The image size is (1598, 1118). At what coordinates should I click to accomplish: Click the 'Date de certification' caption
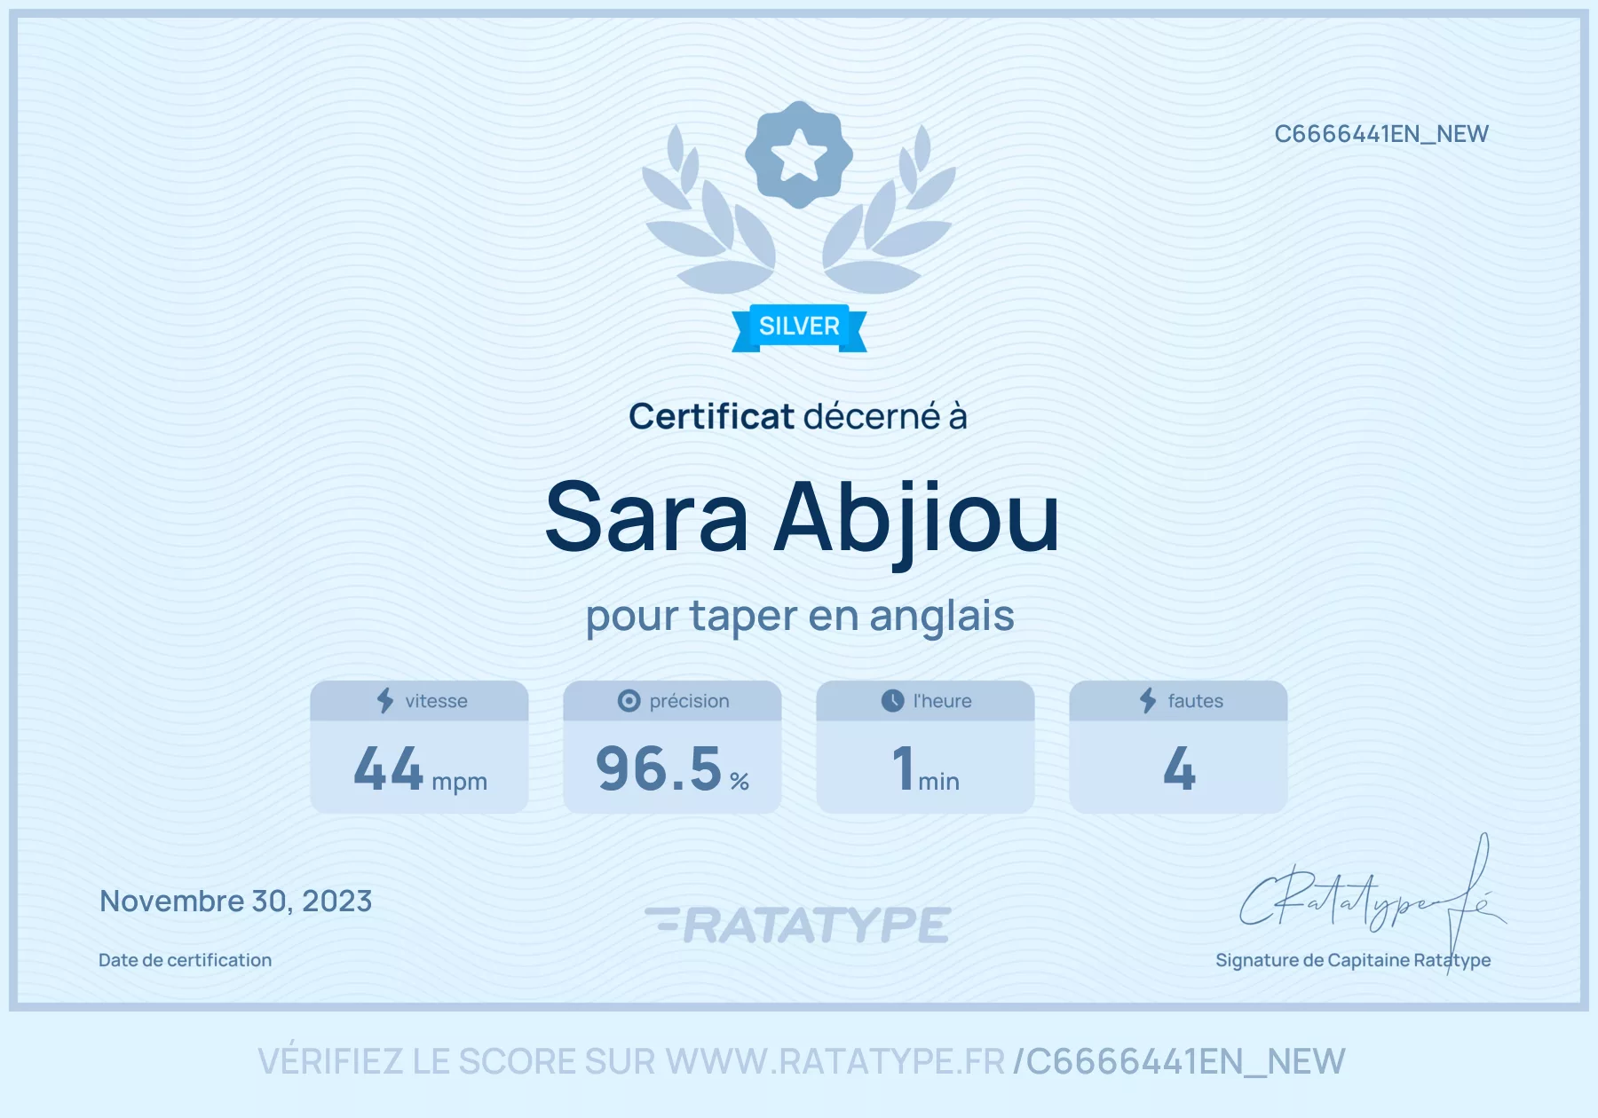pos(185,960)
